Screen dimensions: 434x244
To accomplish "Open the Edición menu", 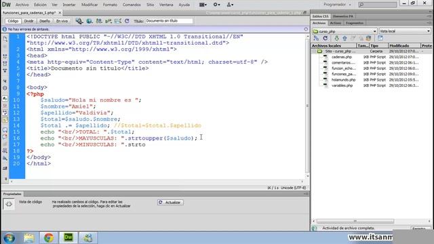I will tap(41, 5).
